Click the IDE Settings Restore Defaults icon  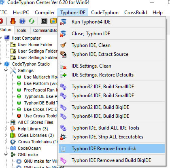63,75
